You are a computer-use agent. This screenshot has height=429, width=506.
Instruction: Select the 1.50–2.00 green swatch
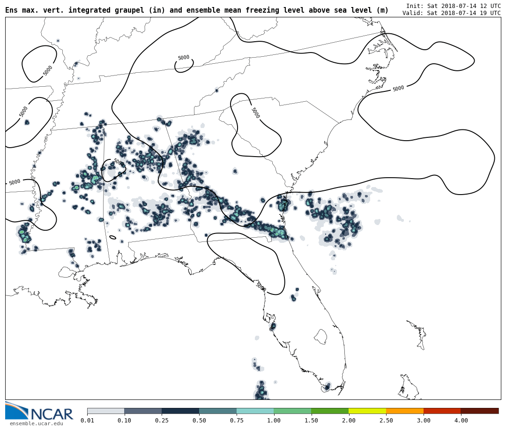point(330,411)
